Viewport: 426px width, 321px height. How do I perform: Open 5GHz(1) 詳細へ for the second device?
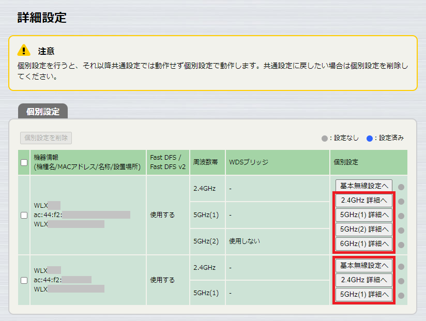point(364,294)
